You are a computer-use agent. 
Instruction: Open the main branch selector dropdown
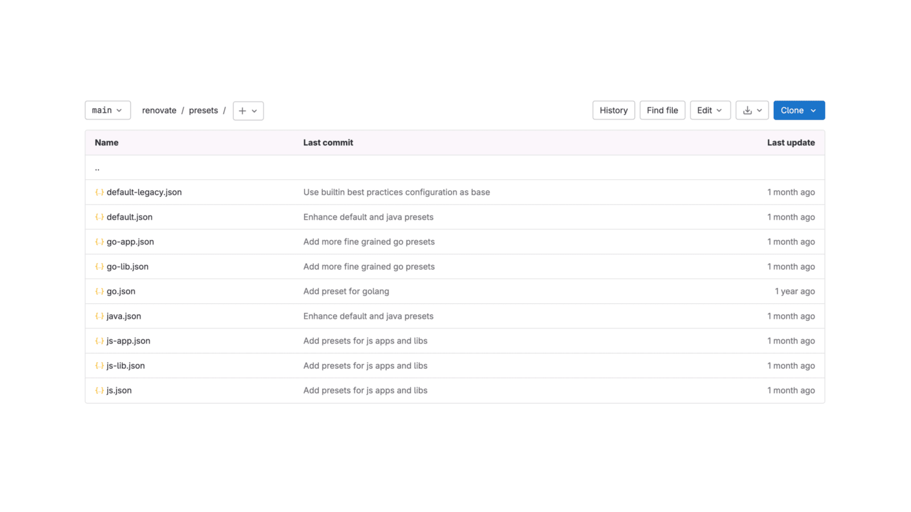coord(108,110)
